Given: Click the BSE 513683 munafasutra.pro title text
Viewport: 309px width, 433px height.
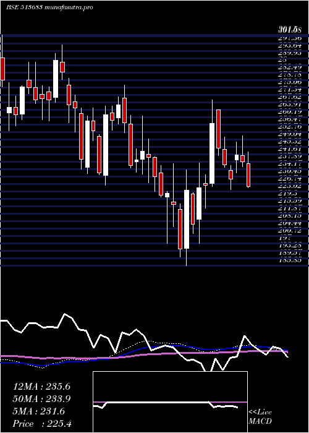Looking at the screenshot, I should [x=49, y=7].
